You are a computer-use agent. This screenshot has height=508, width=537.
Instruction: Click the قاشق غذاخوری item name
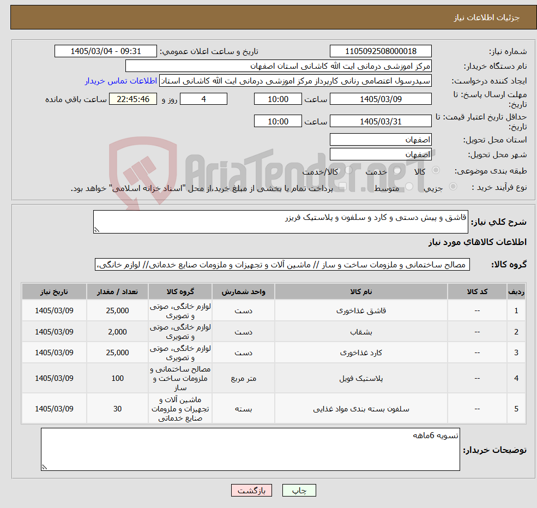click(x=361, y=310)
